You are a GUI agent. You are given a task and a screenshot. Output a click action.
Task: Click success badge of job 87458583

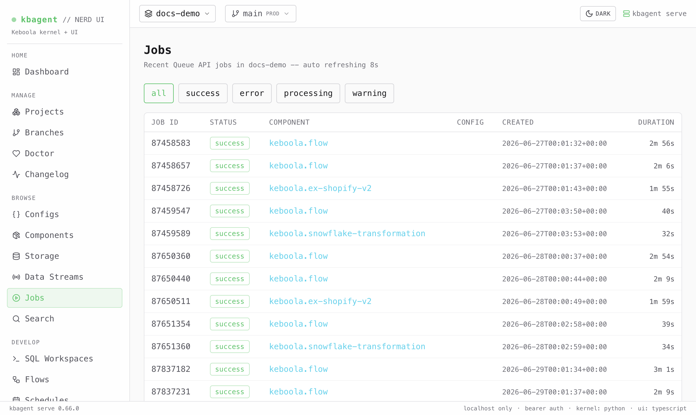click(x=230, y=143)
